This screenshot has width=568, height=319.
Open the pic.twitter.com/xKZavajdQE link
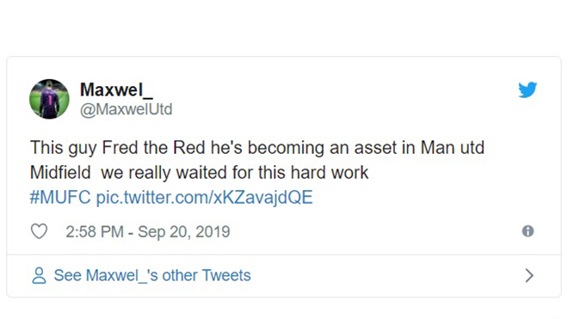pos(204,198)
